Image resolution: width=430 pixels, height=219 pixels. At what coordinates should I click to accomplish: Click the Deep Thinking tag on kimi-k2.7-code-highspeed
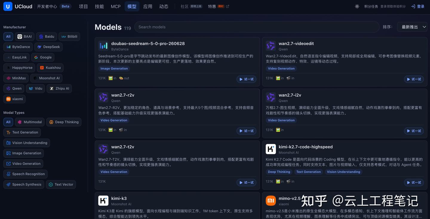279,172
